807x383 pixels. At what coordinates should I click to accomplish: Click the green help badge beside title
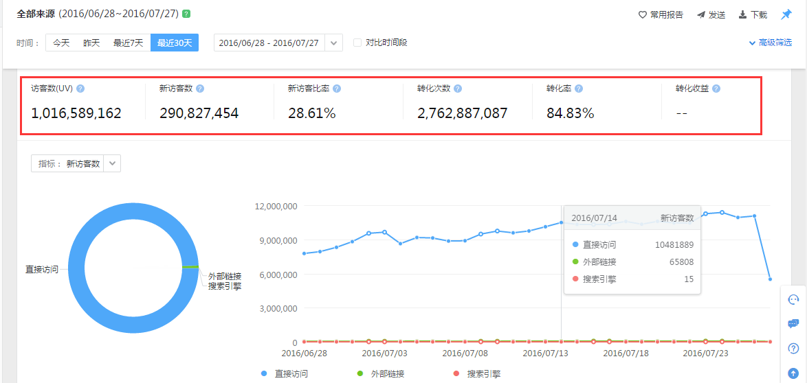tap(186, 14)
